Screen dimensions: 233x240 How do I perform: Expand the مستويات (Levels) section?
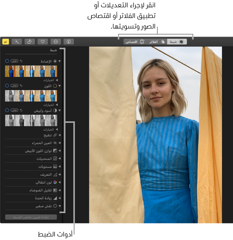[60, 166]
